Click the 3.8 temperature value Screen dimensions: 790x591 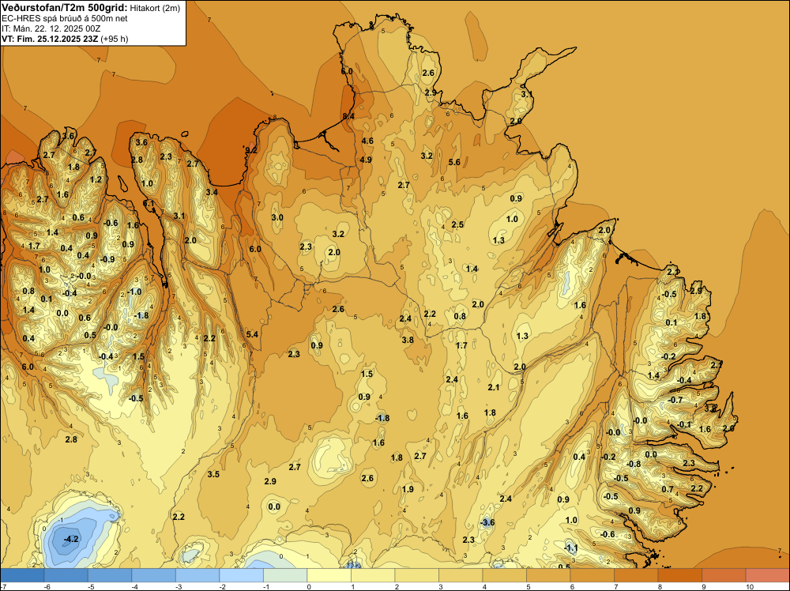(x=408, y=340)
